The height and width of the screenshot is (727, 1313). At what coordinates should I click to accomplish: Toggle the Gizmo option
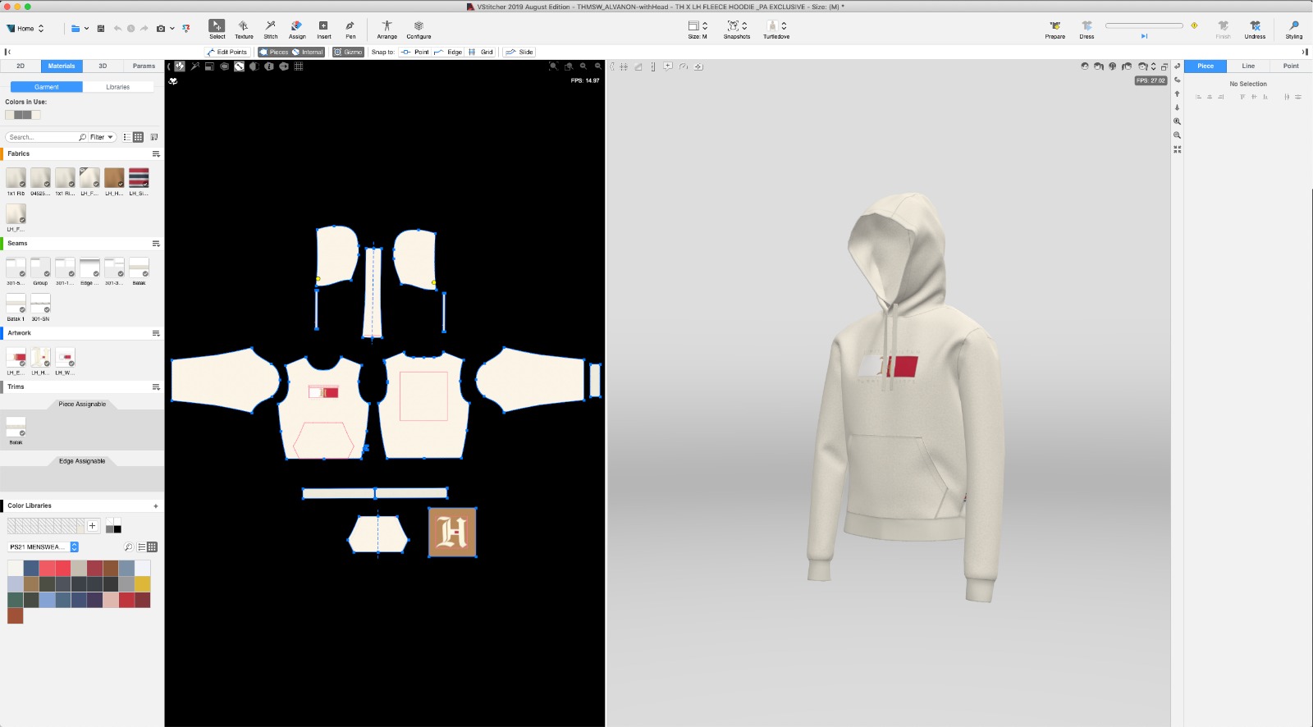point(348,52)
